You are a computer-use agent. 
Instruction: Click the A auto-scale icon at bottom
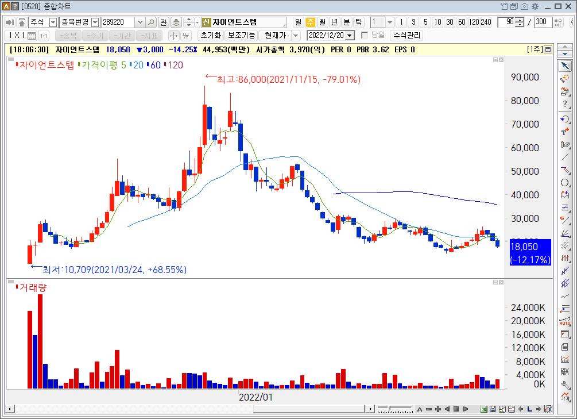420,409
